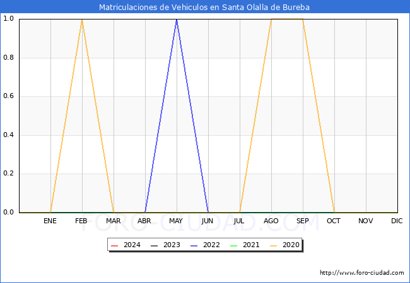
Task: Click the OCT month axis label
Action: 334,221
